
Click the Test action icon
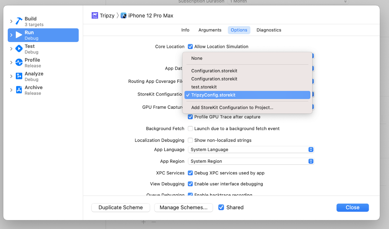[x=19, y=49]
